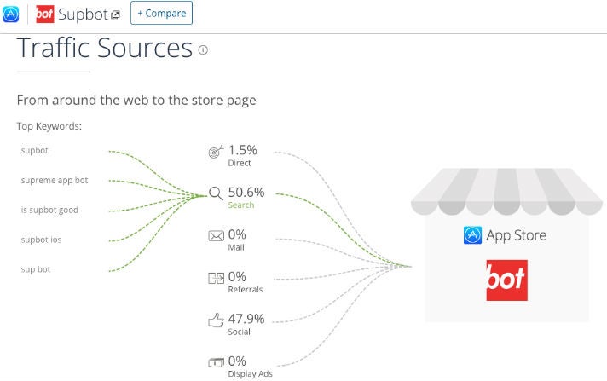Click the 50.6% Search percentage
This screenshot has width=607, height=381.
tap(246, 192)
